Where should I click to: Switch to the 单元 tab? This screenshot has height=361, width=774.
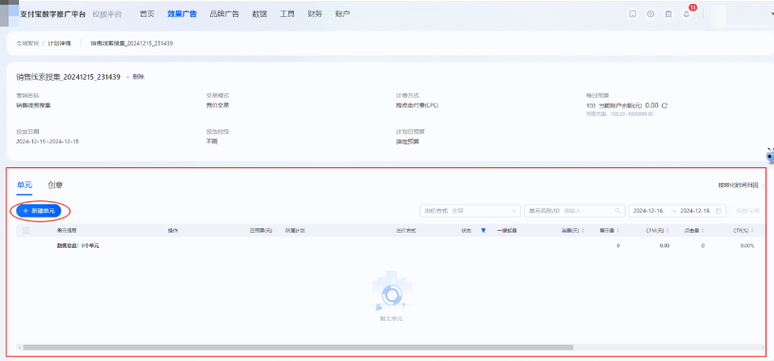click(24, 185)
